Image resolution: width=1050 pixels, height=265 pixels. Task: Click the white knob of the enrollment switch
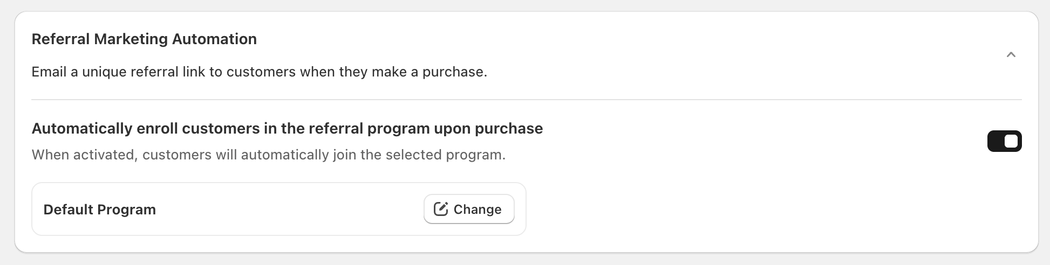coord(1011,141)
